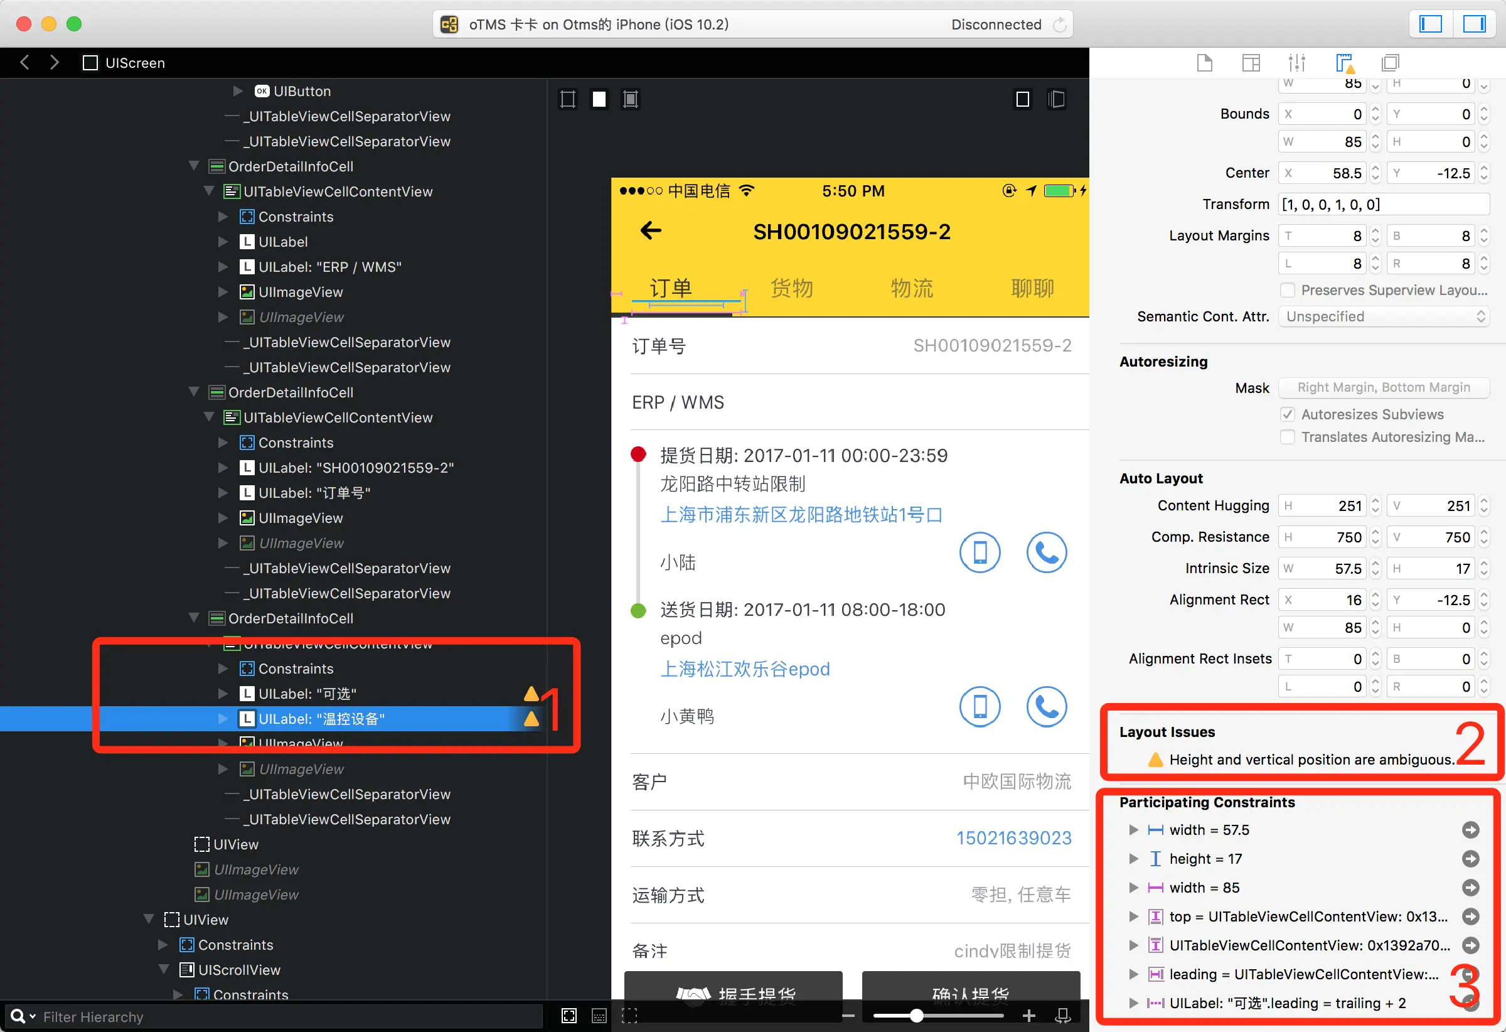This screenshot has width=1506, height=1032.
Task: Click the forward arrow in navigation bar
Action: tap(55, 62)
